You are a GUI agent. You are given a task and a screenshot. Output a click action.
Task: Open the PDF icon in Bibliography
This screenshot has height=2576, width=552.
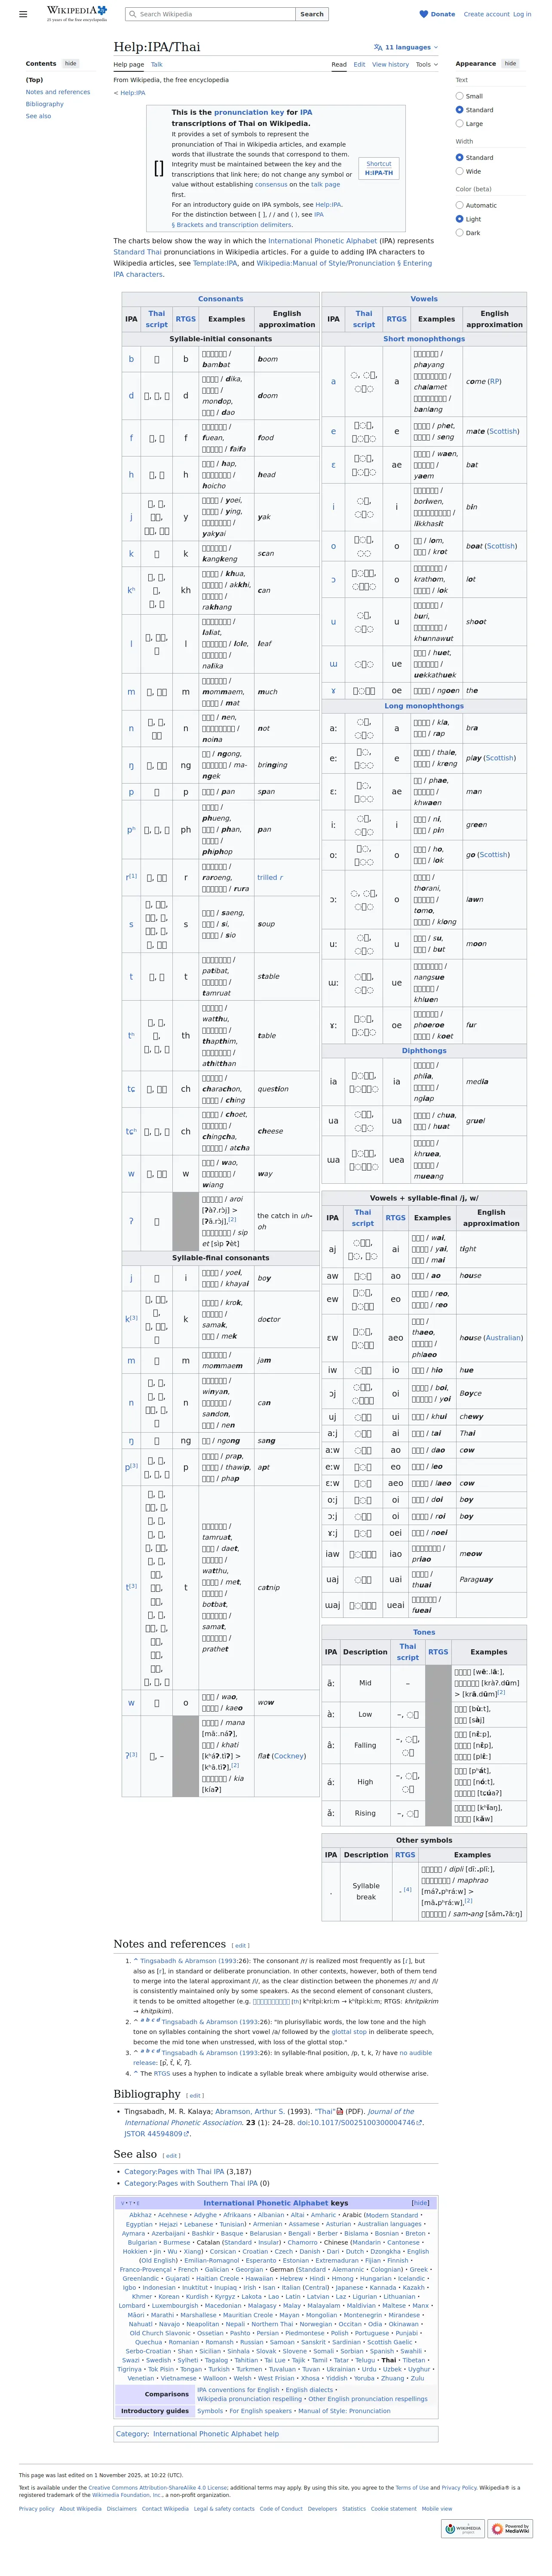(x=339, y=2111)
